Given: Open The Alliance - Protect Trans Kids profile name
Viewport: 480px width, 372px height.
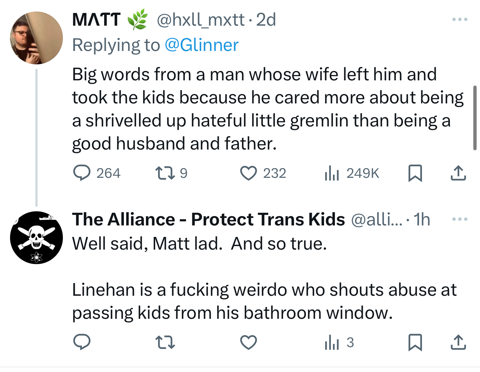Looking at the screenshot, I should click(208, 219).
